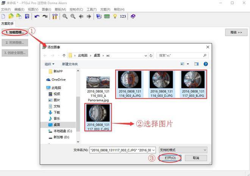250x176 pixels.
Task: Select 图片 in the navigation pane
Action: coord(54,100)
